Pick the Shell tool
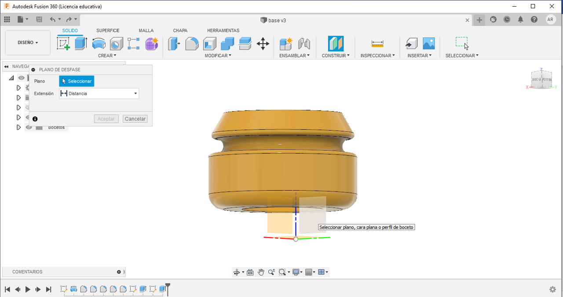The height and width of the screenshot is (297, 563). (209, 43)
